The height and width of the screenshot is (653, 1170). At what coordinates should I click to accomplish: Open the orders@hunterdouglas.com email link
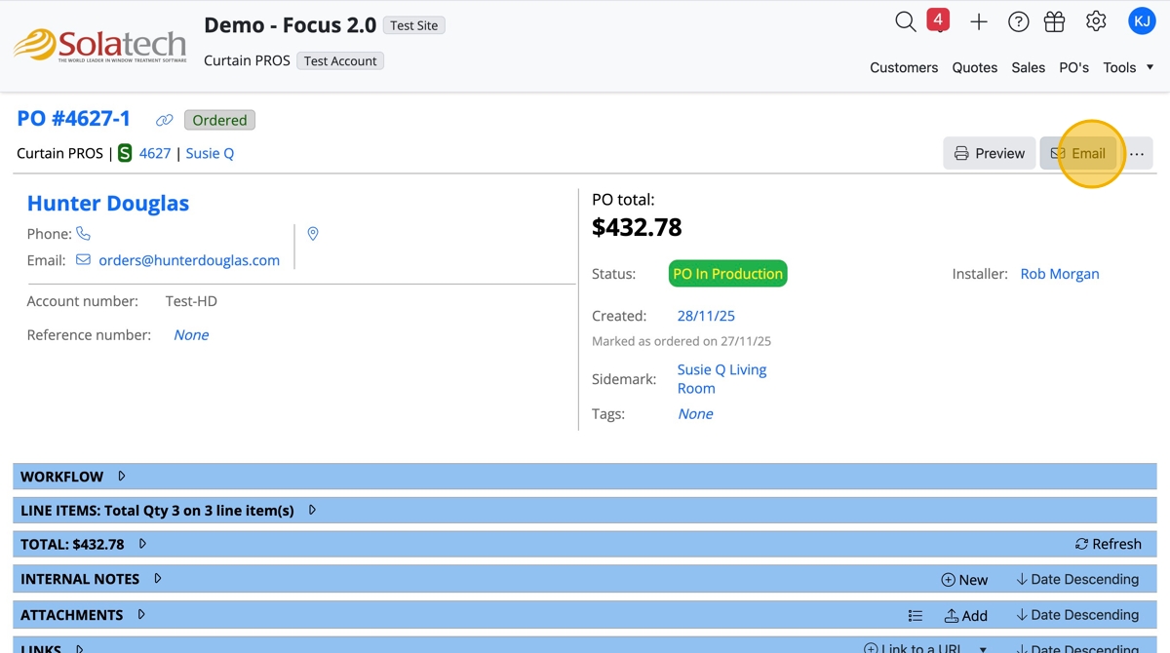click(189, 260)
